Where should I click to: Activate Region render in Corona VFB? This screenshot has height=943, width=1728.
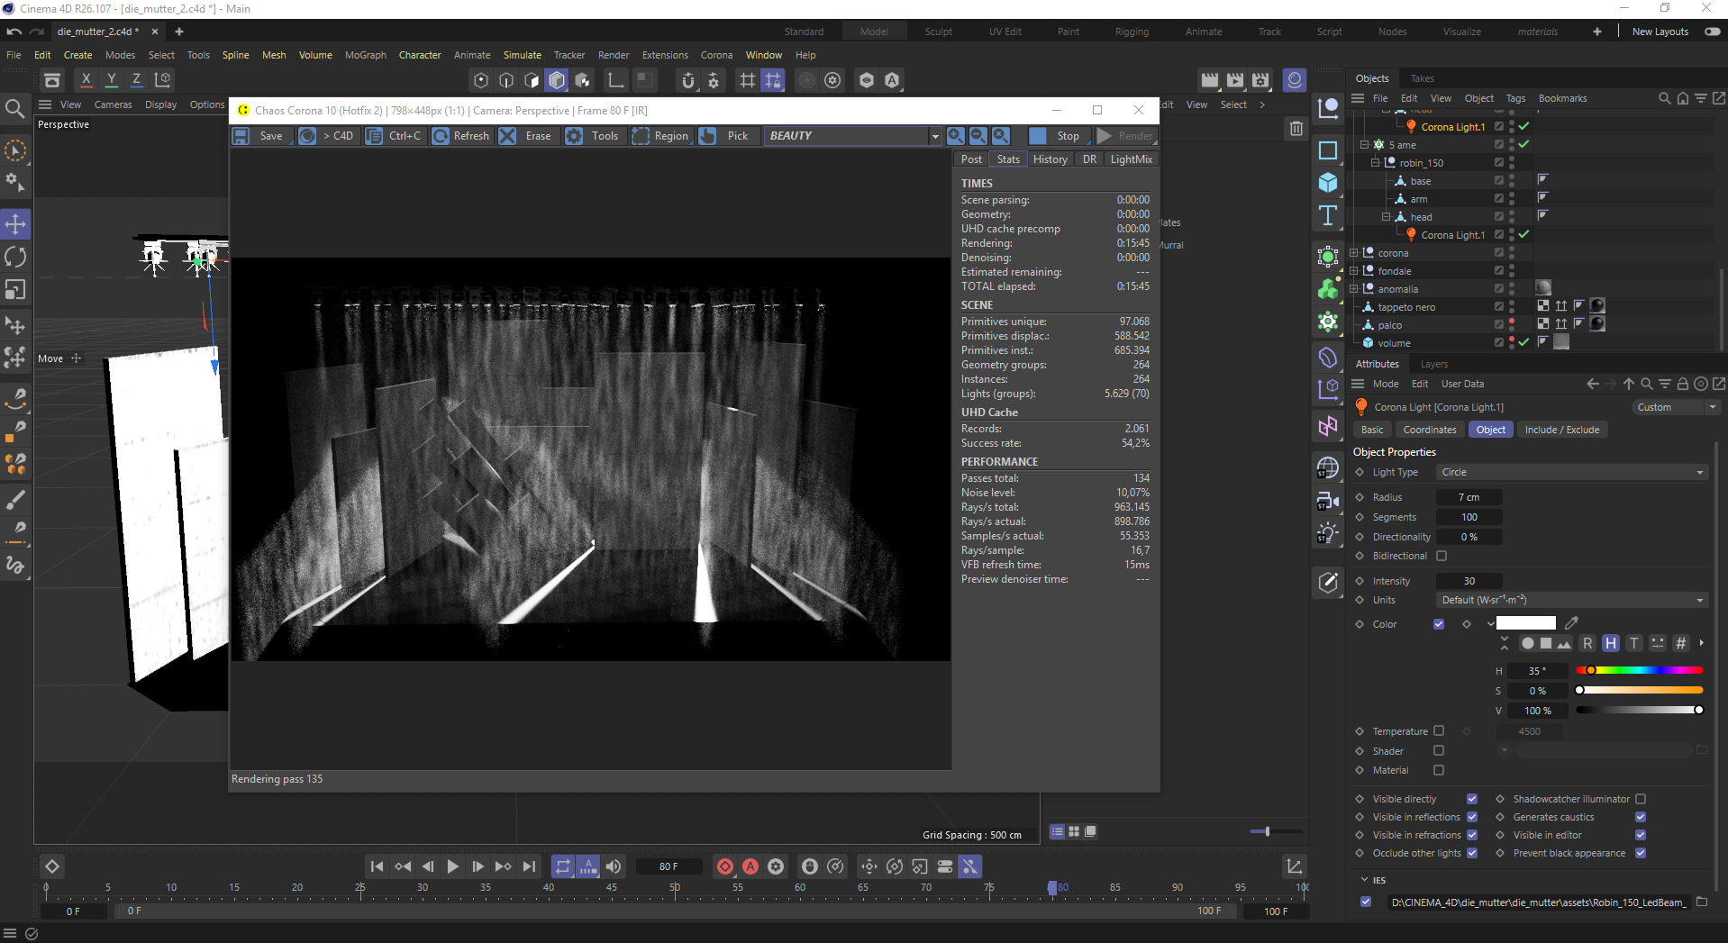point(661,136)
